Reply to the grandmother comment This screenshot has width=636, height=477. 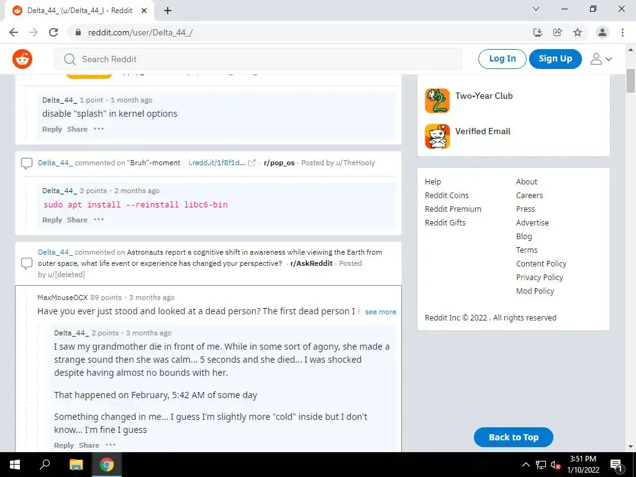pyautogui.click(x=64, y=445)
